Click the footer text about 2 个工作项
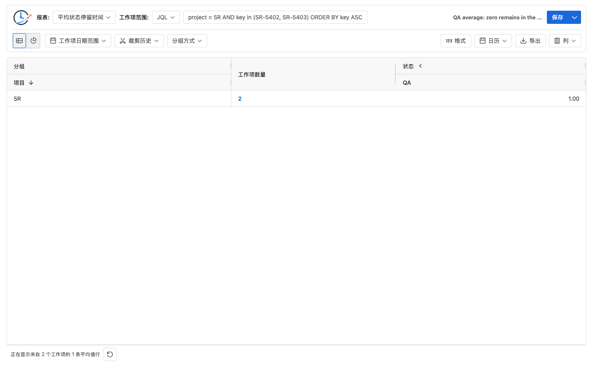Image resolution: width=593 pixels, height=370 pixels. pyautogui.click(x=55, y=354)
